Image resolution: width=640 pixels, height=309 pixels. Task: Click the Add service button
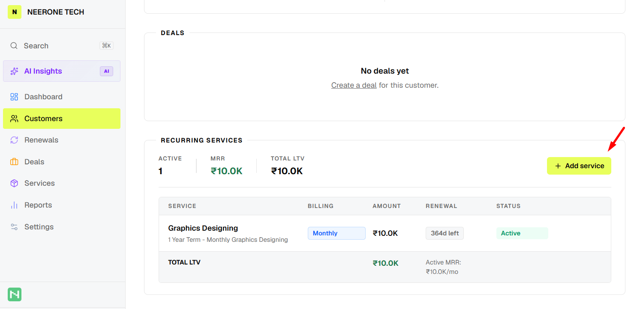tap(579, 166)
